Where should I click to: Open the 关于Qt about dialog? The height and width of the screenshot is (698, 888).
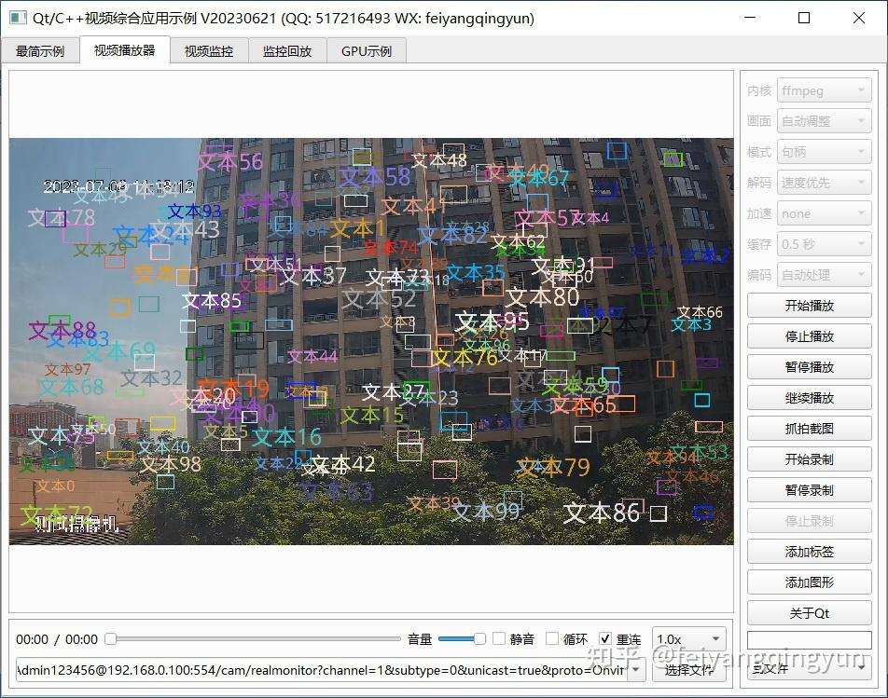coord(809,612)
